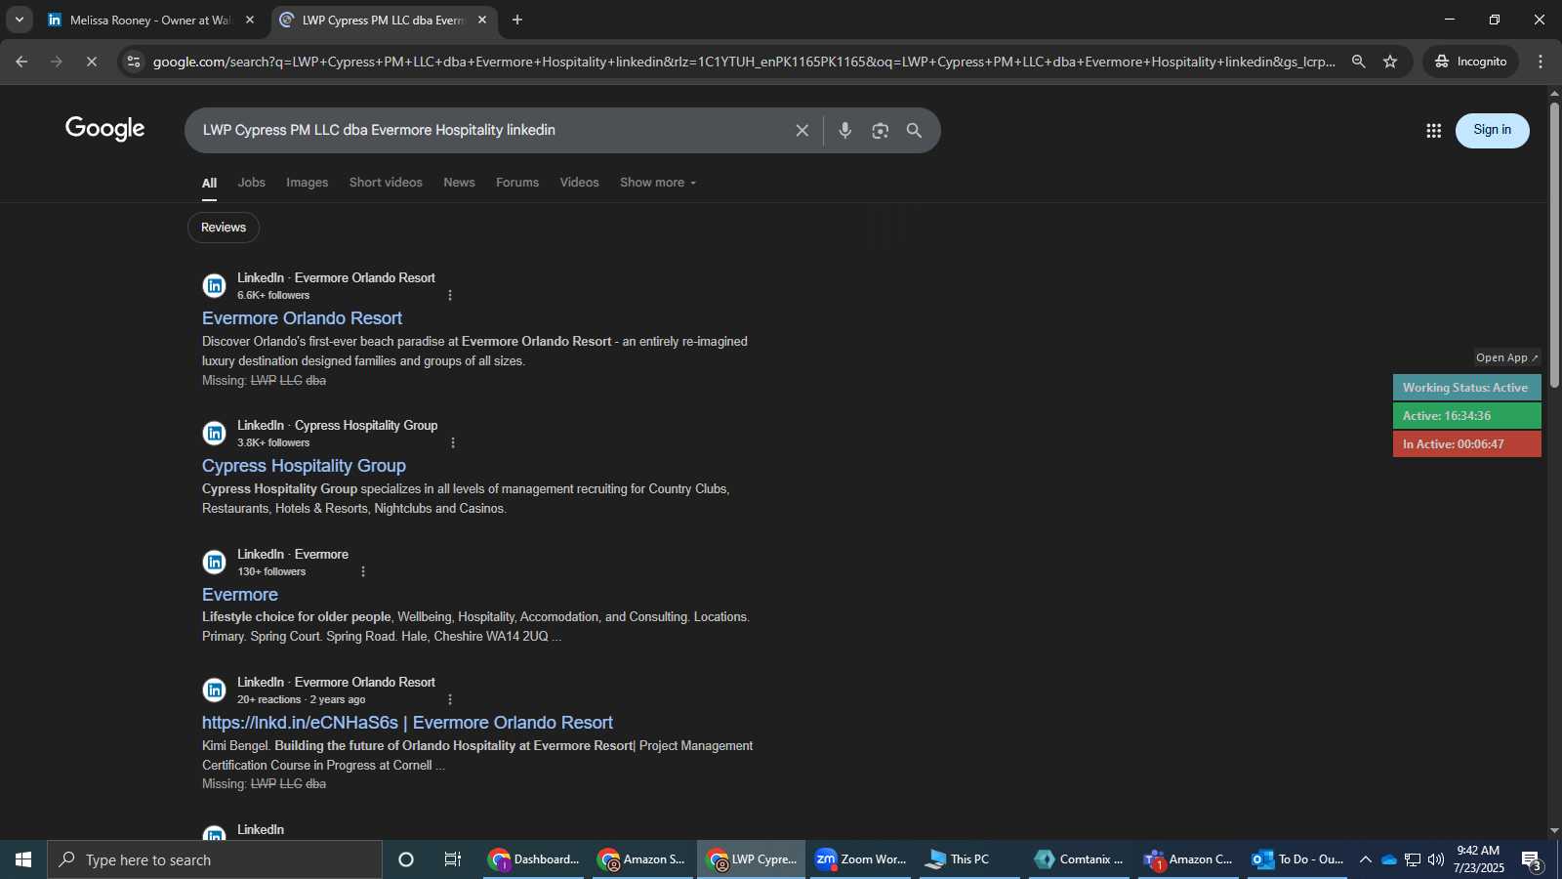Click the Incognito indicator button
The width and height of the screenshot is (1562, 879).
click(x=1470, y=62)
